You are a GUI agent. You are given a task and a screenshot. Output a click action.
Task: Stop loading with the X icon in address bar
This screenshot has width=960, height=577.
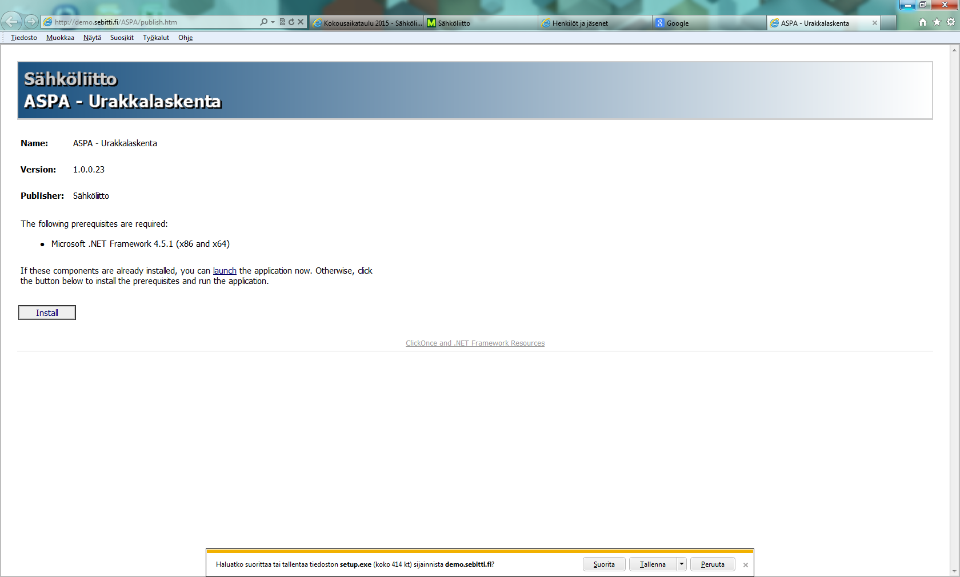[x=301, y=22]
